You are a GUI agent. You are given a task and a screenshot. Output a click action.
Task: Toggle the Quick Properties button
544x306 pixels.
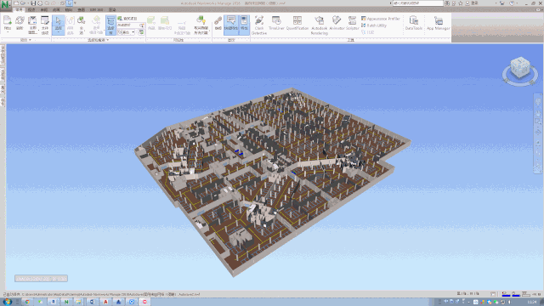point(231,25)
